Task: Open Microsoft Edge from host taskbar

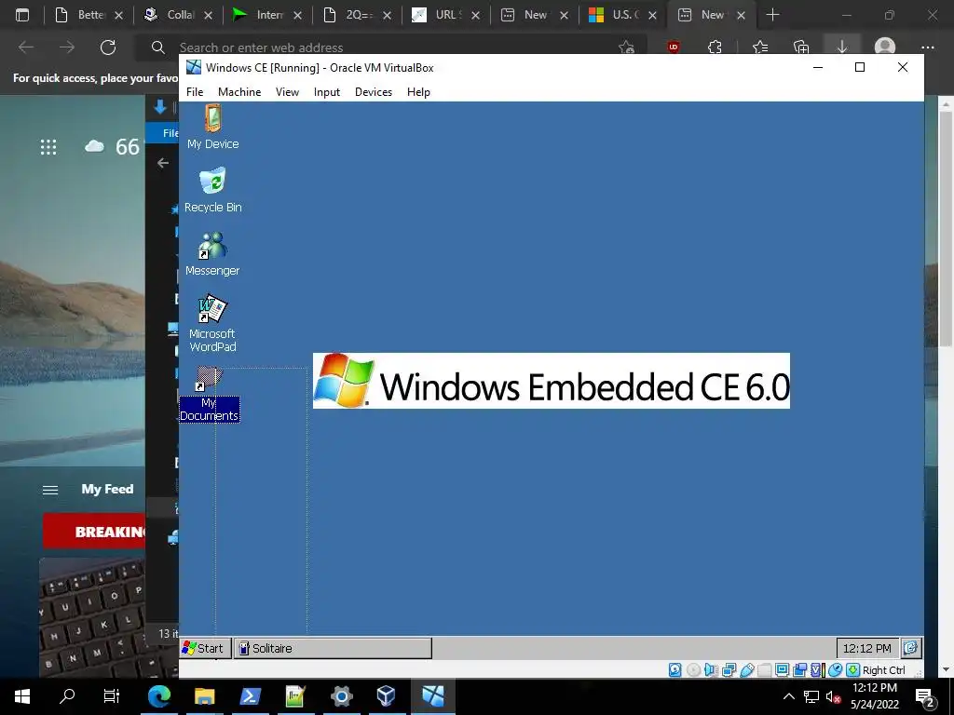Action: point(158,695)
